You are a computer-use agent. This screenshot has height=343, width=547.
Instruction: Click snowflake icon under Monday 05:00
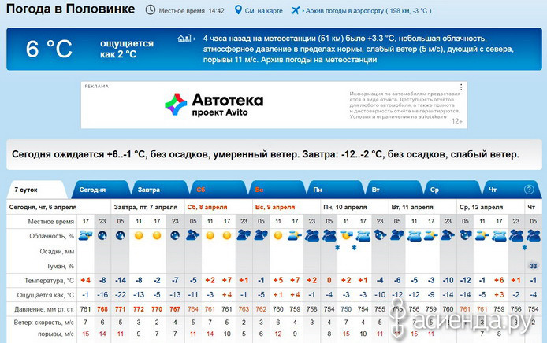(x=337, y=248)
